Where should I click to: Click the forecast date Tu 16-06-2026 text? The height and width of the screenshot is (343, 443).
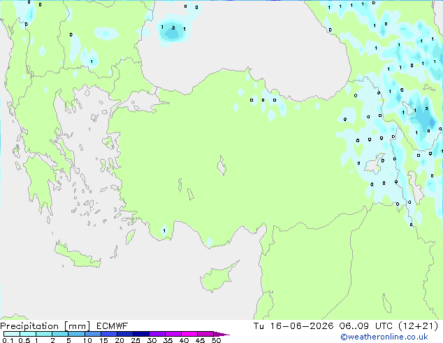coord(293,326)
